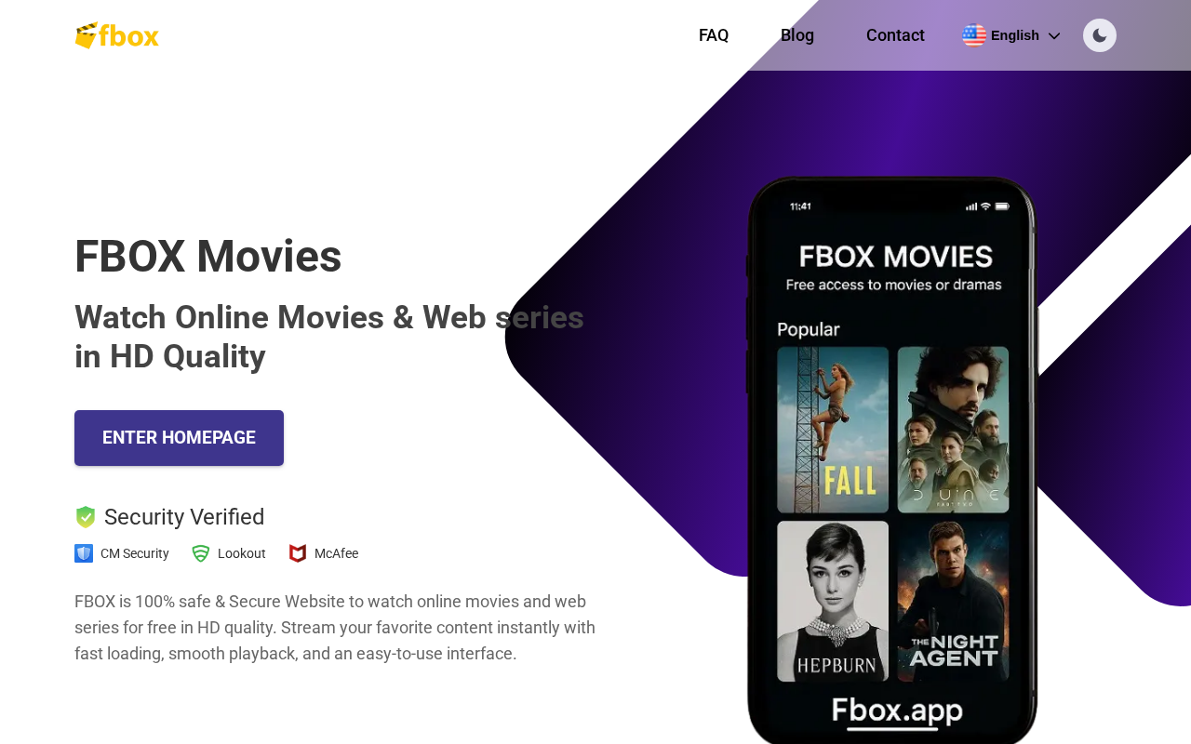
Task: Select the FALL movie poster thumbnail
Action: pyautogui.click(x=833, y=430)
